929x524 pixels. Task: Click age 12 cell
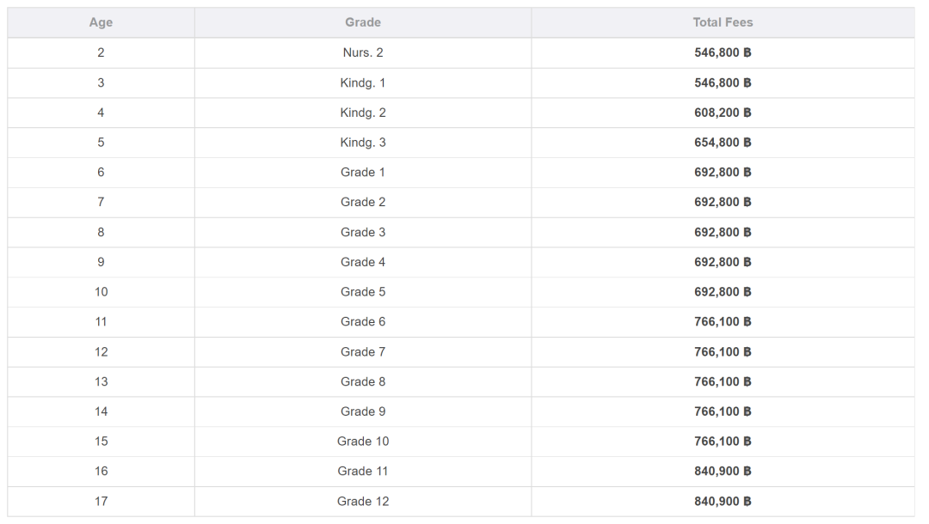coord(101,351)
